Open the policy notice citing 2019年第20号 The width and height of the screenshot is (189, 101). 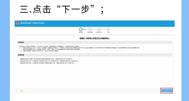(49, 61)
